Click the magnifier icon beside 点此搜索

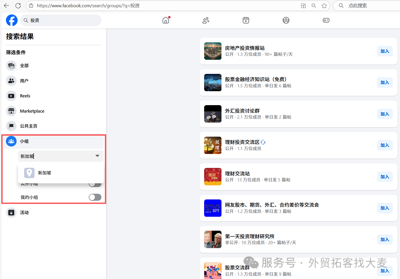[x=341, y=6]
